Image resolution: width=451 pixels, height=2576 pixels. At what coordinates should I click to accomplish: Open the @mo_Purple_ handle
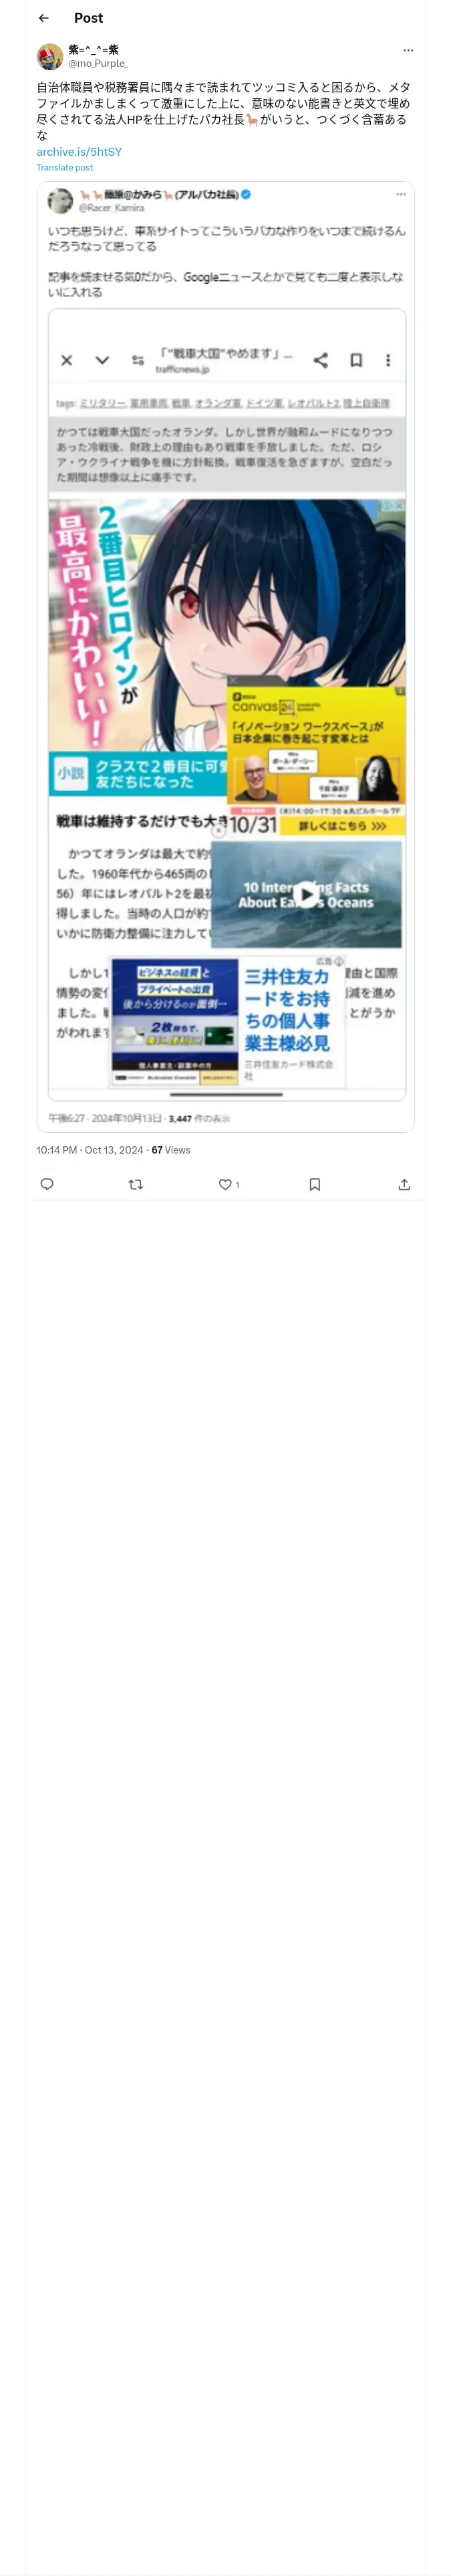tap(98, 63)
